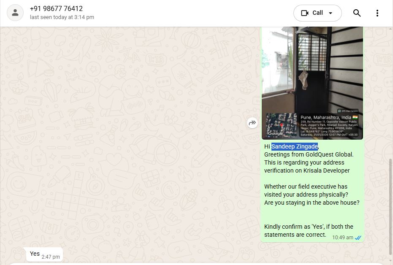Expand the Call dropdown arrow
This screenshot has height=265, width=393.
[x=331, y=13]
